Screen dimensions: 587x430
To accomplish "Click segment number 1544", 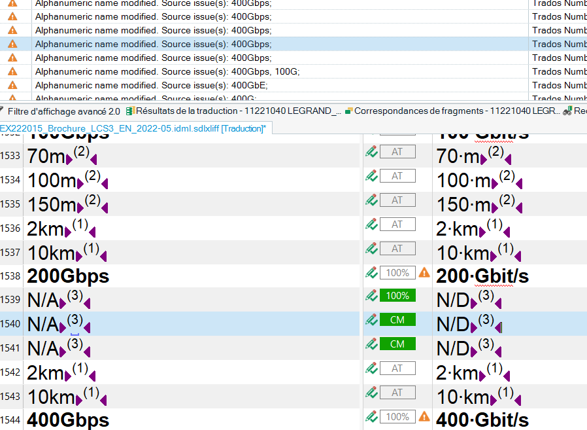I will click(x=10, y=420).
